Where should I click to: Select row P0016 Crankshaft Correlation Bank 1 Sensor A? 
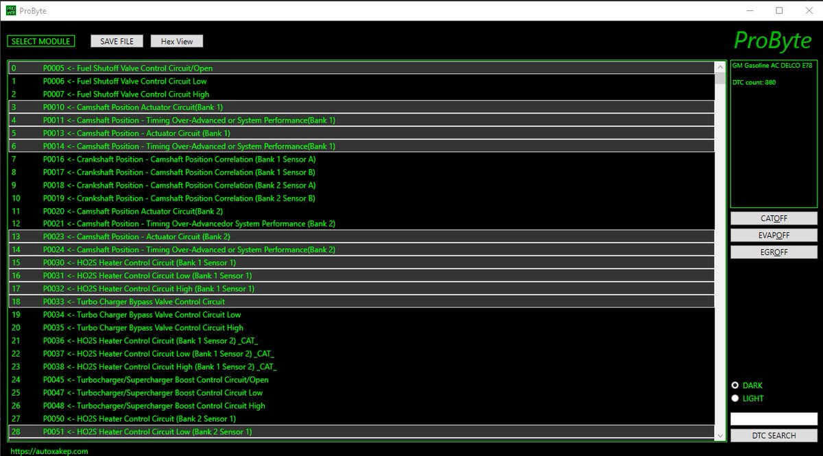(361, 160)
